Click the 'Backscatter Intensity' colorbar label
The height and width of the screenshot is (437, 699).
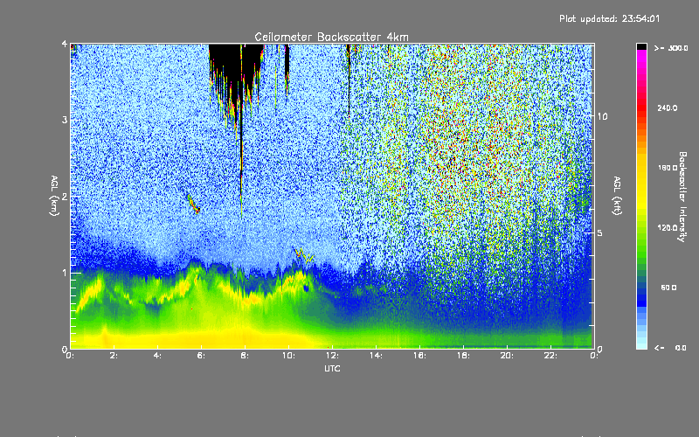(x=682, y=197)
